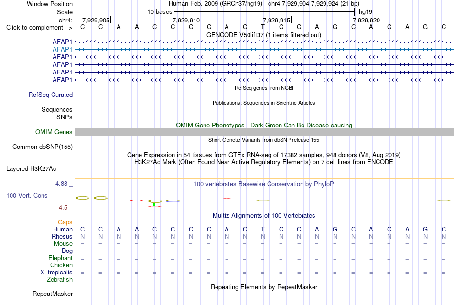
Task: Click the Scale track label
Action: 65,12
